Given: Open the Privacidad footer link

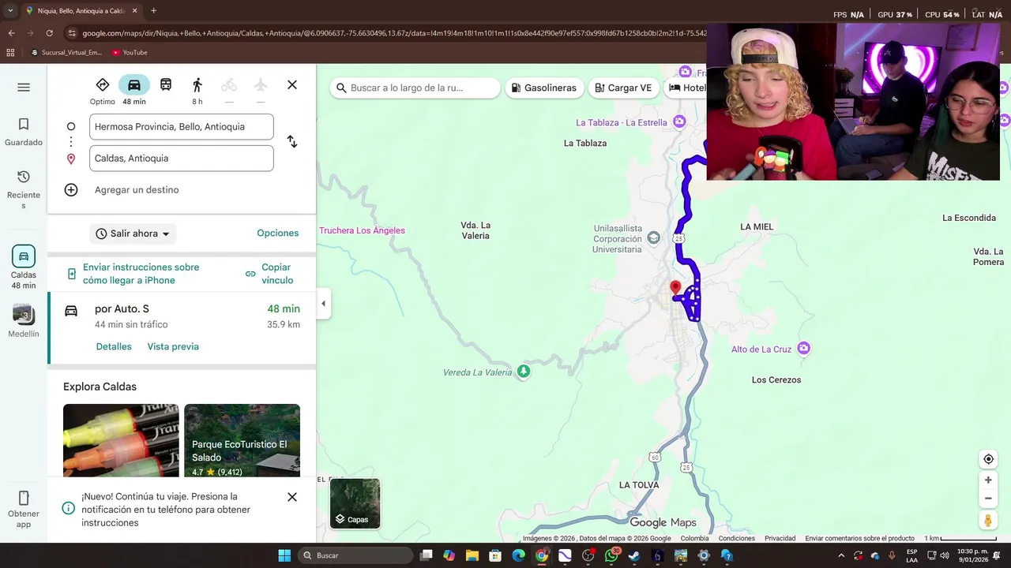Looking at the screenshot, I should click(780, 539).
